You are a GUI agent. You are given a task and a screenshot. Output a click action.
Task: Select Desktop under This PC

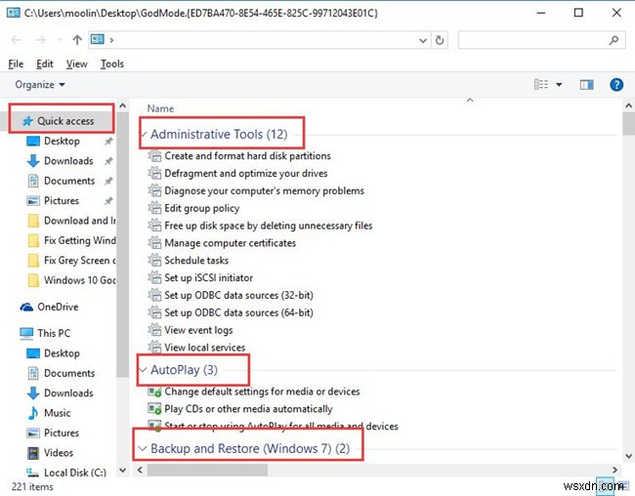click(x=62, y=353)
